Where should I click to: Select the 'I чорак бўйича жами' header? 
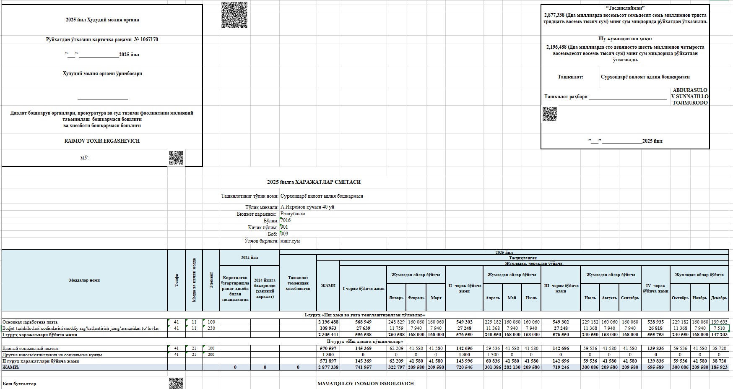click(x=364, y=289)
